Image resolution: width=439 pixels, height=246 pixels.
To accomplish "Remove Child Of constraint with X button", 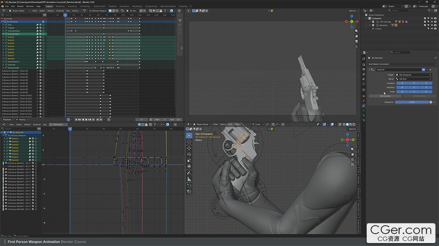I will (431, 70).
